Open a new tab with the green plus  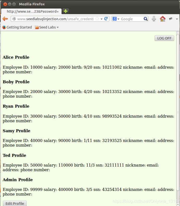(x=66, y=11)
